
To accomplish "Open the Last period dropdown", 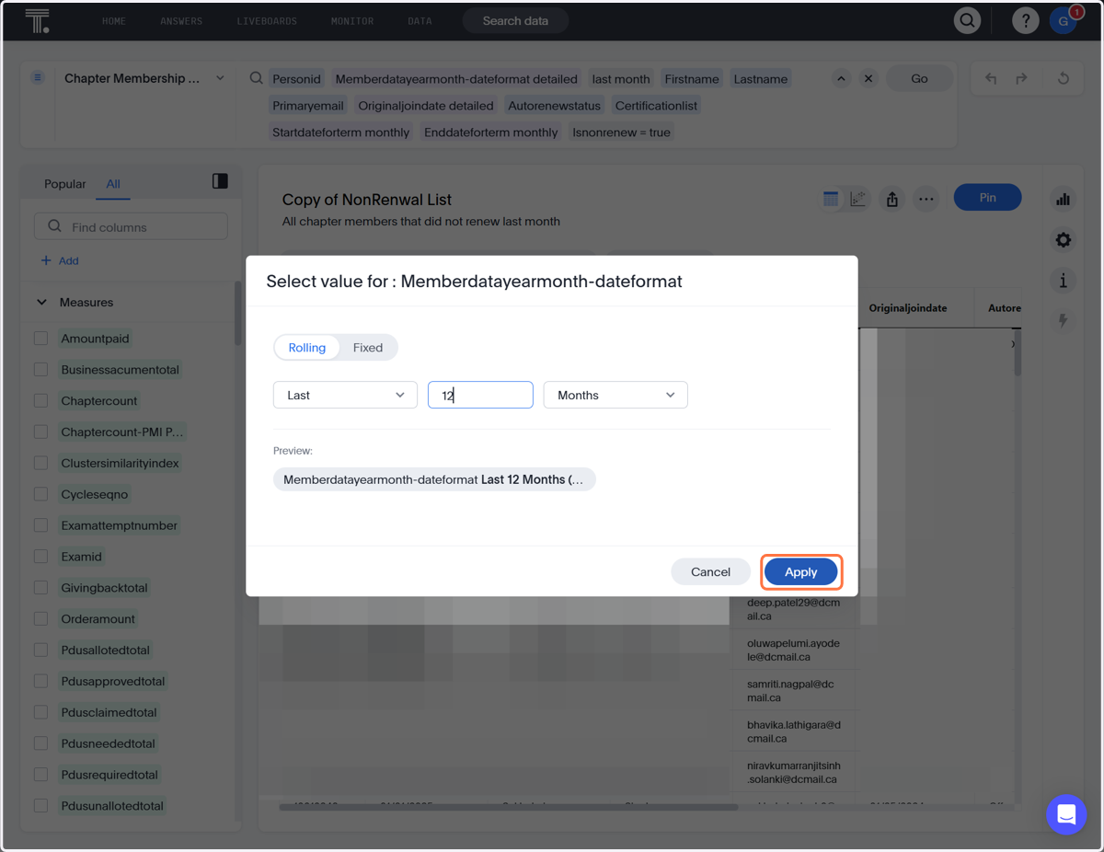I will [x=345, y=395].
